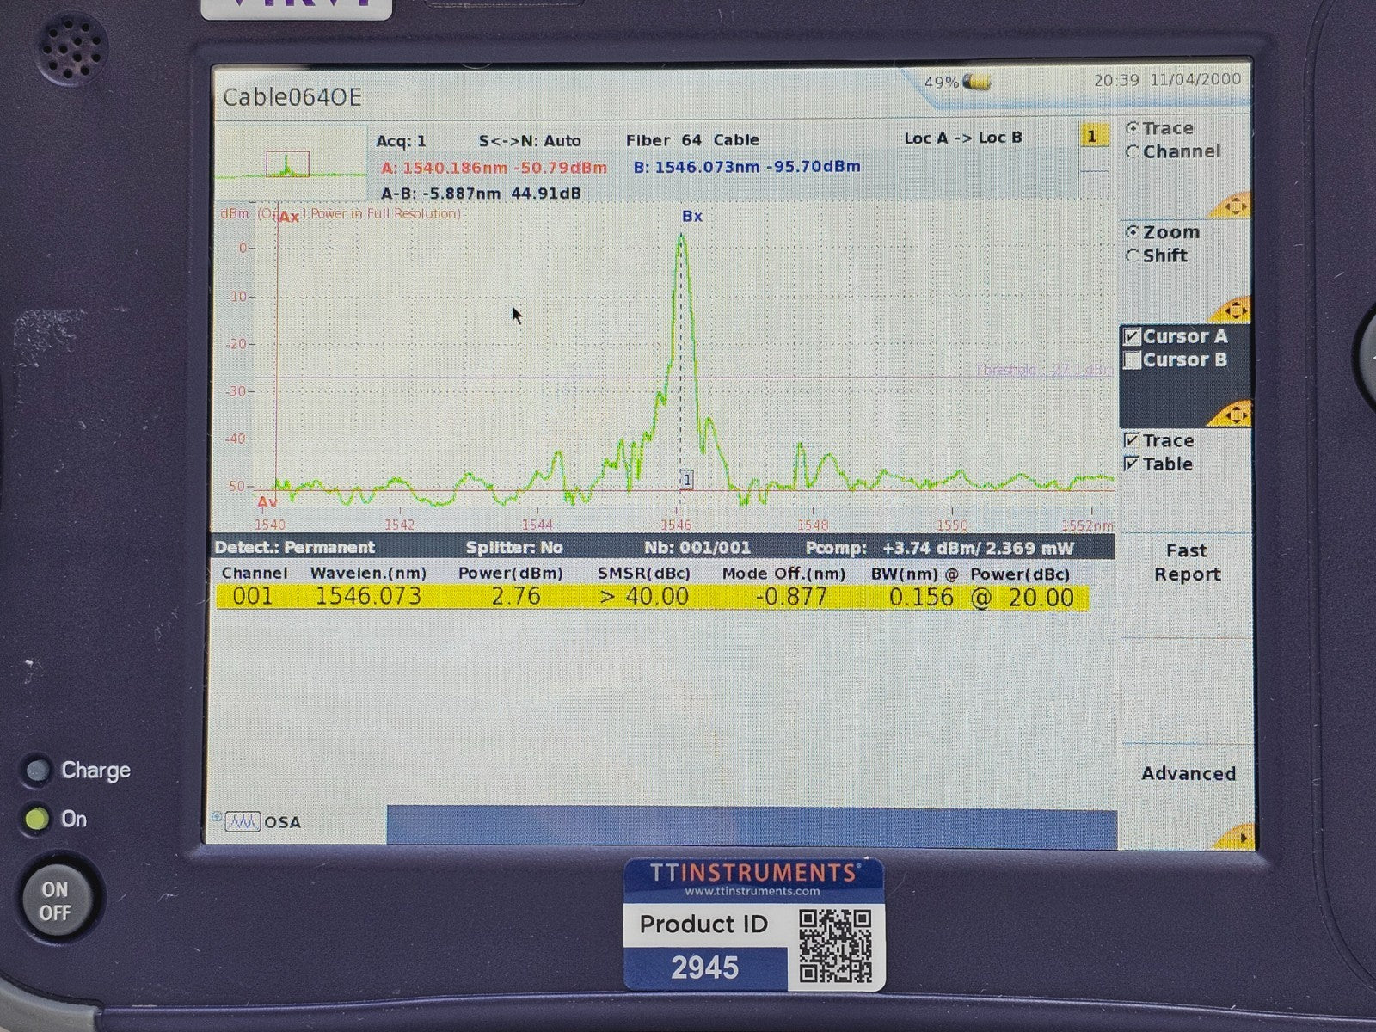
Task: Click the battery indicator showing 49%
Action: coord(957,83)
